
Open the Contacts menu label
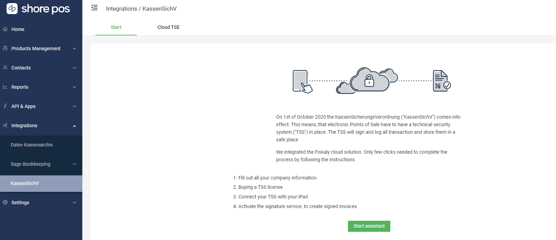[x=21, y=68]
